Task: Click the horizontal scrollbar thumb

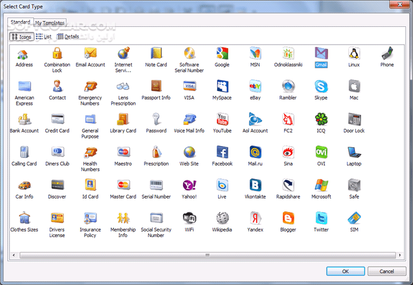Action: (206, 255)
